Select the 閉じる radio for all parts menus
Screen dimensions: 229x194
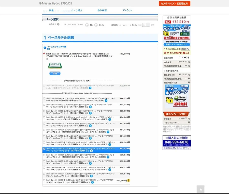tap(96, 25)
